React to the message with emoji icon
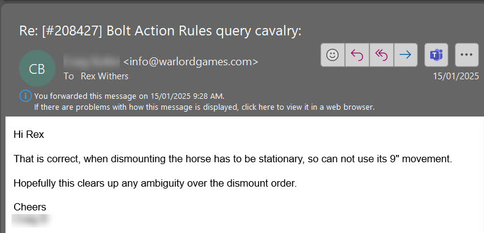This screenshot has height=233, width=484. tap(332, 55)
